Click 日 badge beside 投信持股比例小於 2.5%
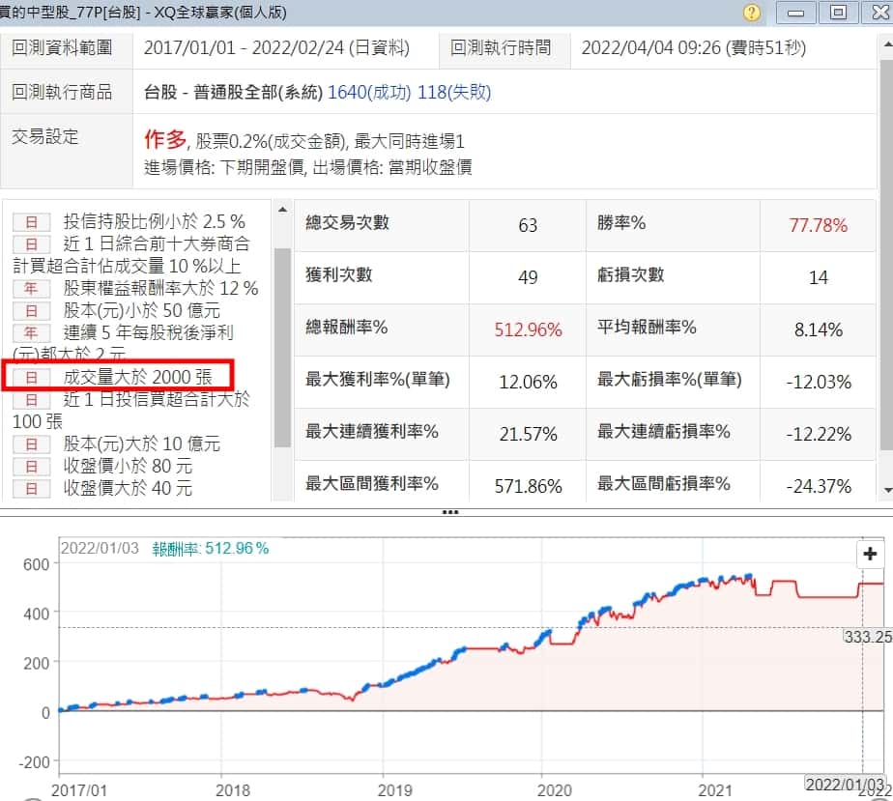Image resolution: width=893 pixels, height=801 pixels. pyautogui.click(x=31, y=221)
